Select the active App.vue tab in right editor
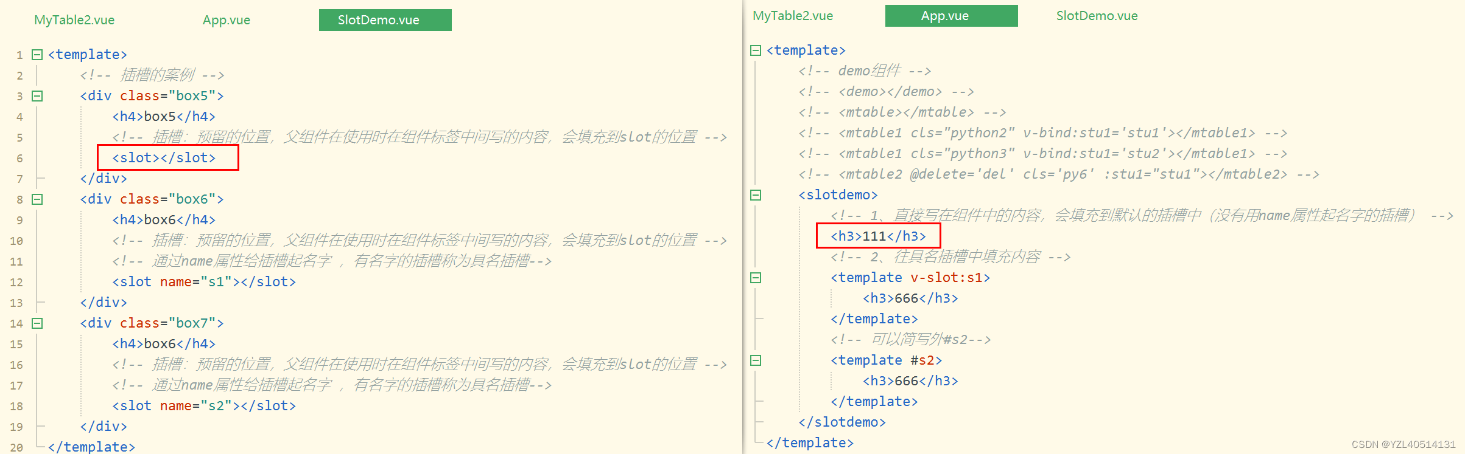Viewport: 1465px width, 454px height. tap(951, 16)
